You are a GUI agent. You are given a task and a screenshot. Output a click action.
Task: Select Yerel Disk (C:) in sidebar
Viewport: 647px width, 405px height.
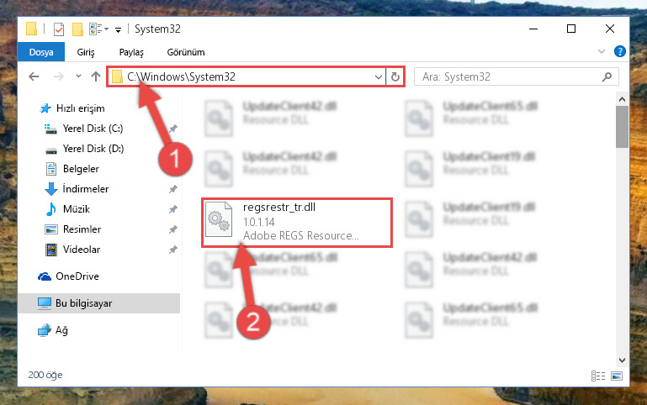point(93,129)
